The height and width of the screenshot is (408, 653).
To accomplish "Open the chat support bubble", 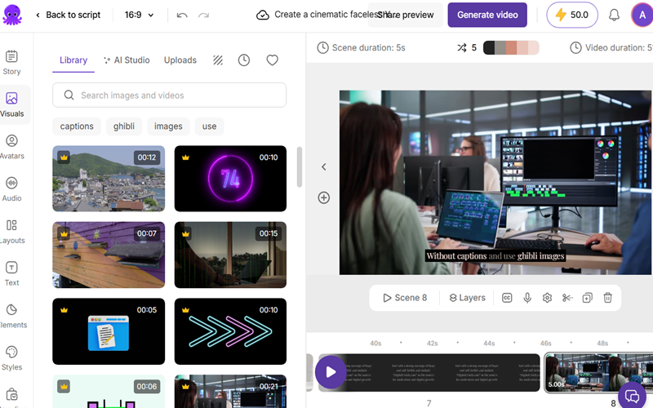I will tap(632, 395).
